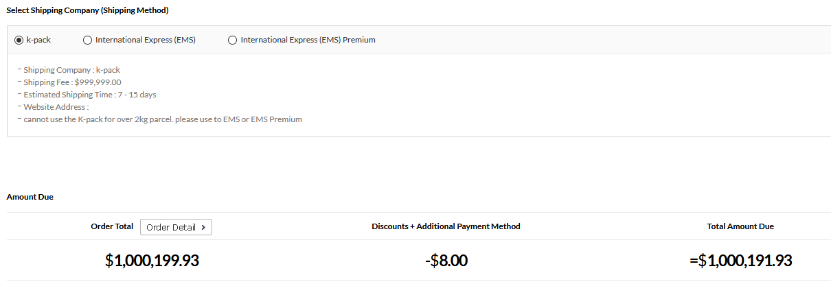Click the chevron arrow inside Order Detail
The image size is (831, 284).
(x=203, y=227)
